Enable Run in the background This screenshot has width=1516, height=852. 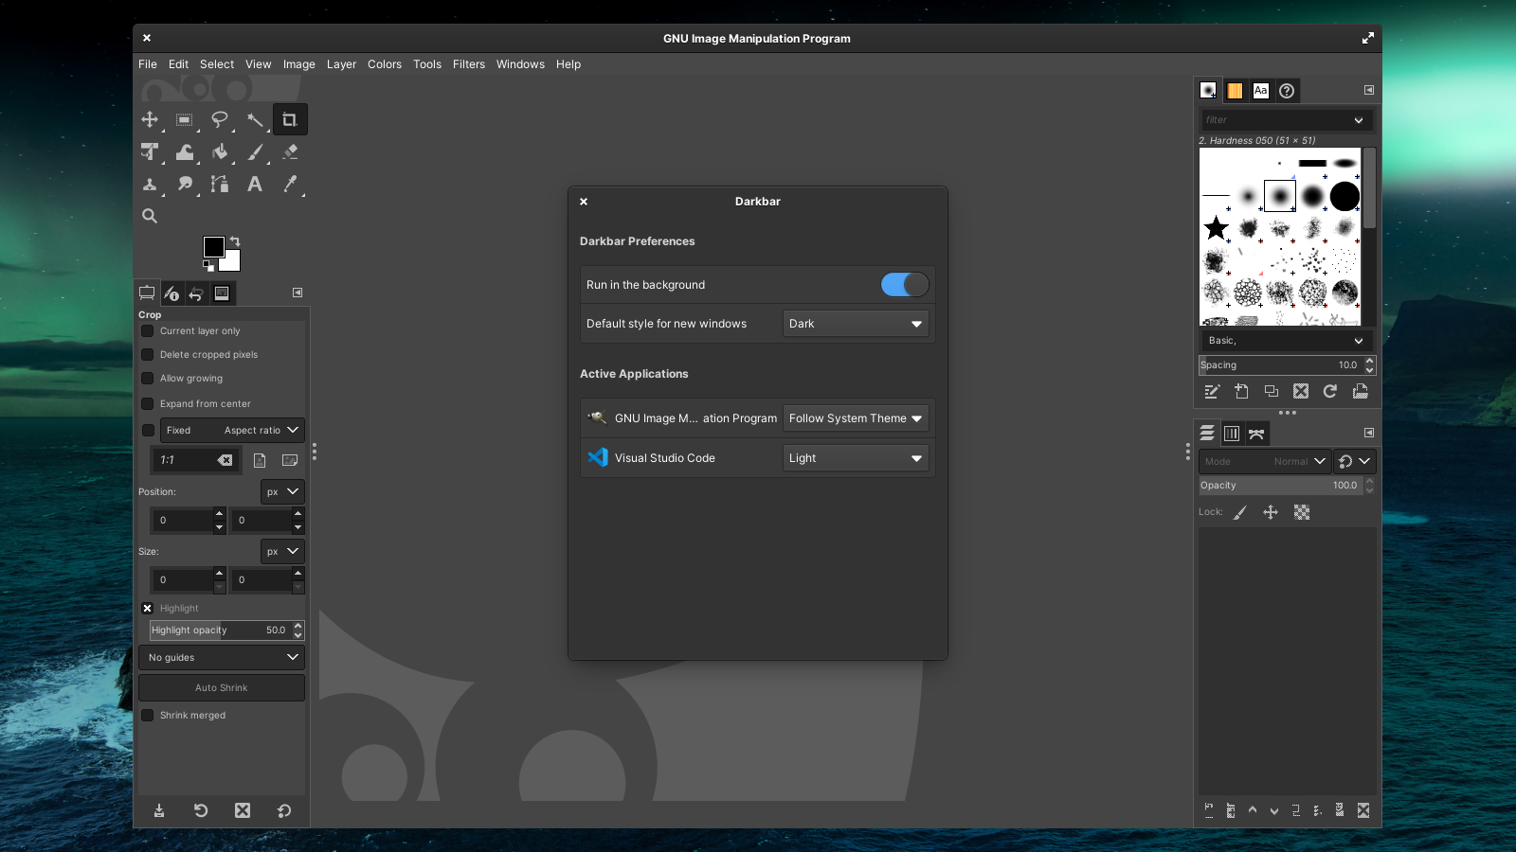tap(903, 284)
